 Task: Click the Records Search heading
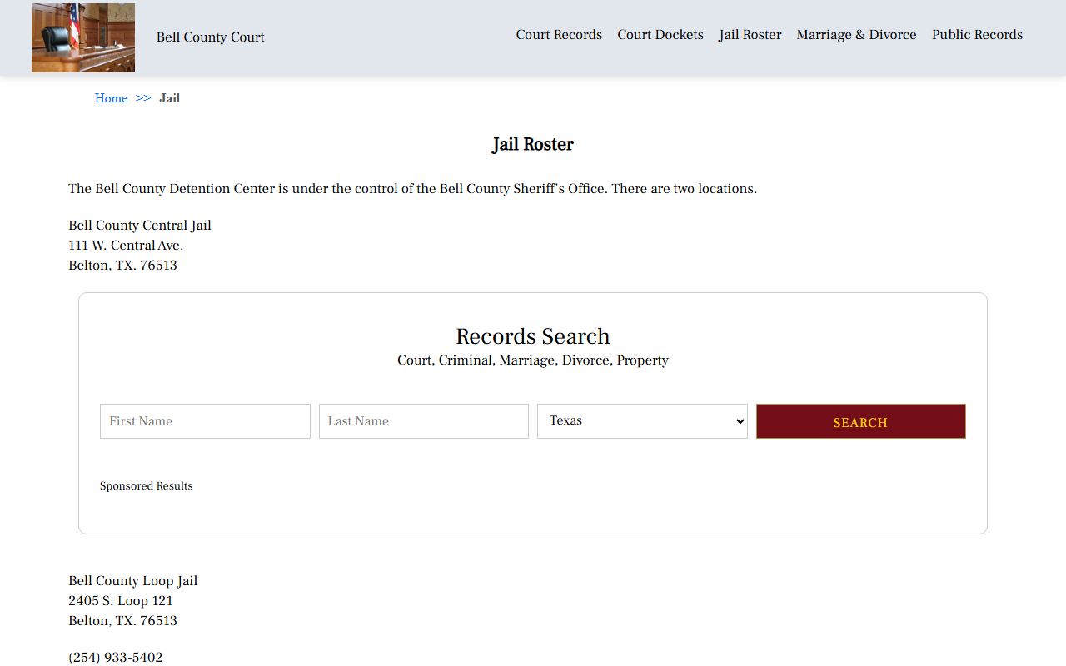(x=532, y=336)
